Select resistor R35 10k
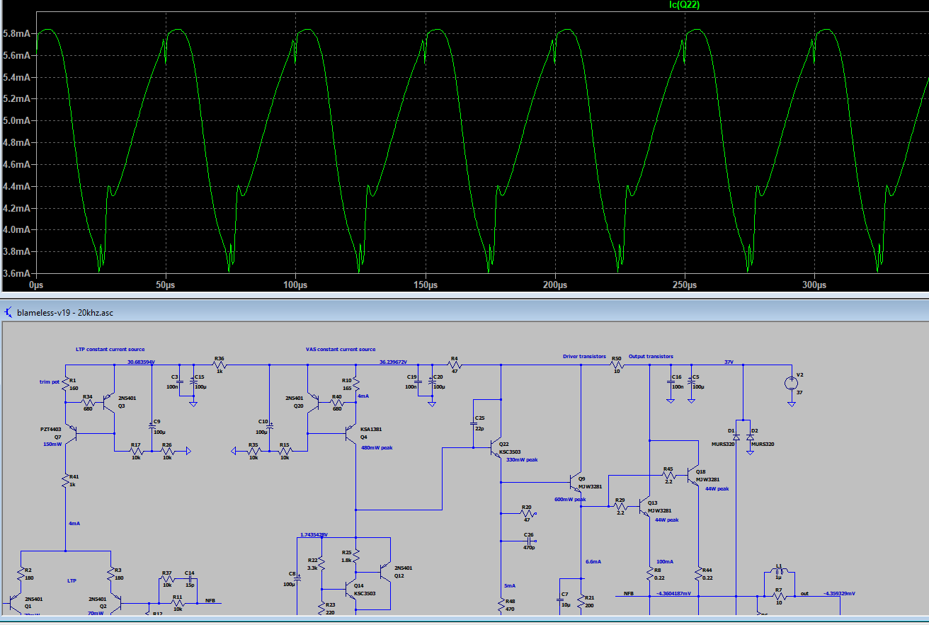Image resolution: width=929 pixels, height=625 pixels. [x=253, y=451]
